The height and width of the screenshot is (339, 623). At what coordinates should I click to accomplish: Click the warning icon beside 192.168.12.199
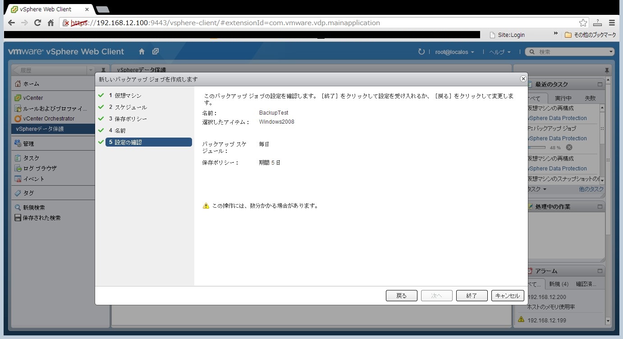pyautogui.click(x=521, y=320)
